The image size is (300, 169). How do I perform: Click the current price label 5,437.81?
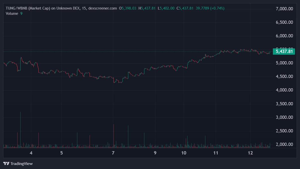coord(284,51)
